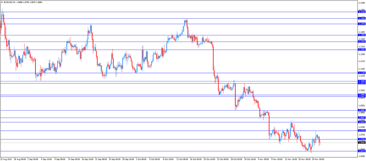
Task: Click the 2 Sep 00:00 time axis label
Action: click(x=33, y=160)
